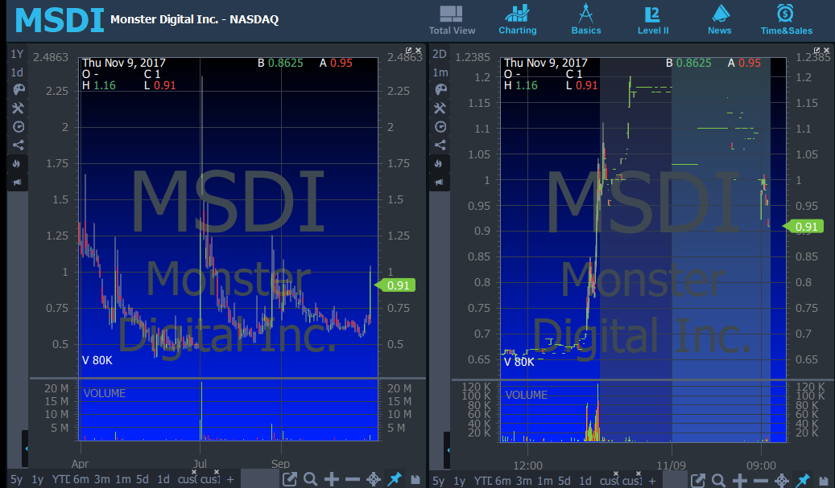Toggle the megaphone alerts icon on the left chart
Image resolution: width=835 pixels, height=488 pixels.
(17, 182)
